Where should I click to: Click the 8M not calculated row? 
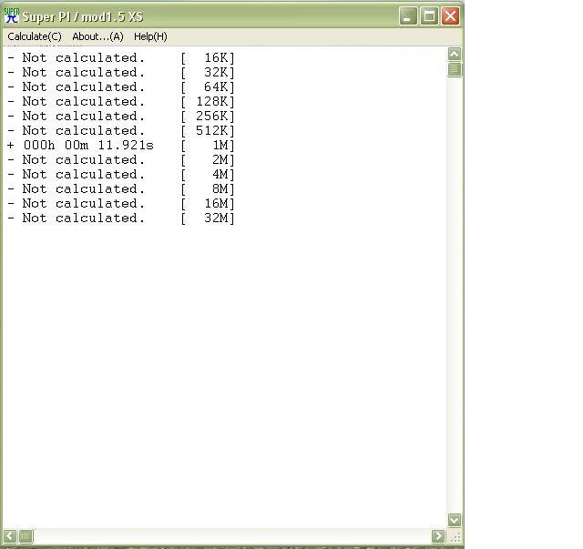(x=121, y=188)
